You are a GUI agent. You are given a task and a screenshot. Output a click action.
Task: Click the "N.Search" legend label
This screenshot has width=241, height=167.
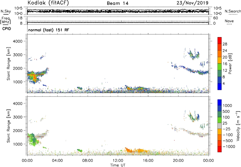pyautogui.click(x=233, y=11)
